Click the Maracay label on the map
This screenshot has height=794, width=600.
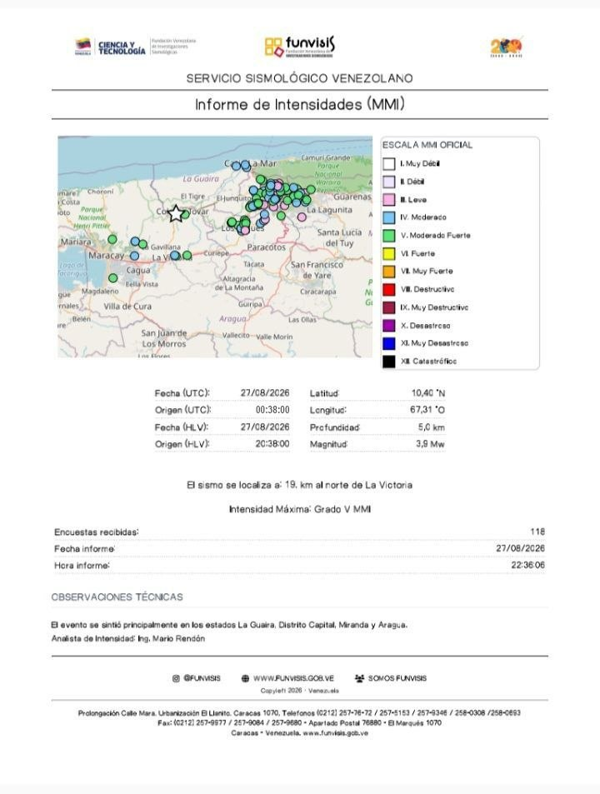tap(106, 255)
